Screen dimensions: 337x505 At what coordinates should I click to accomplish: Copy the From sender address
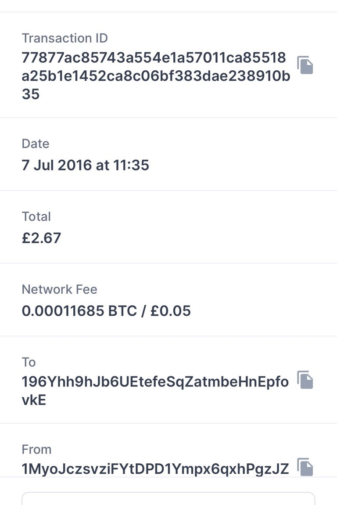tap(305, 467)
